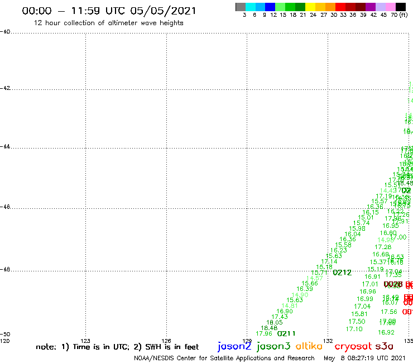Click the '(ft)' unit label in legend
This screenshot has width=413, height=363.
pyautogui.click(x=404, y=15)
